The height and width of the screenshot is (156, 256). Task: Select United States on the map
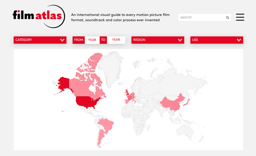pos(86,102)
